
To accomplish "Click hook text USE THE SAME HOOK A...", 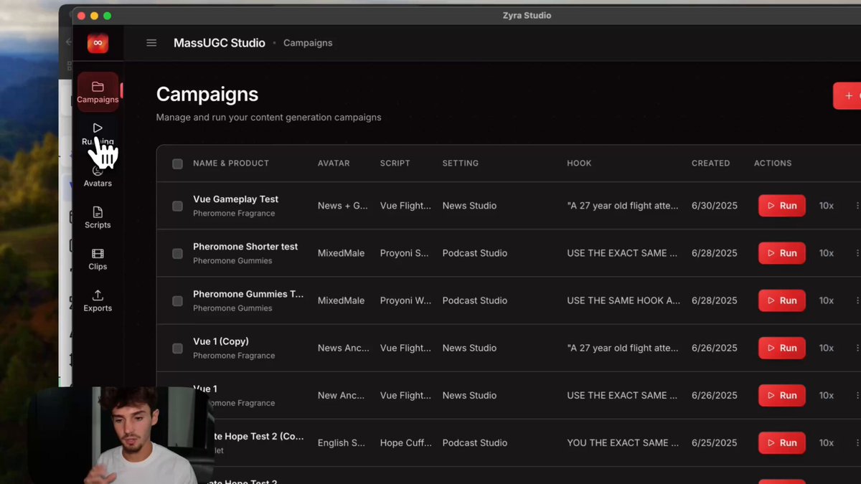I will pyautogui.click(x=624, y=300).
